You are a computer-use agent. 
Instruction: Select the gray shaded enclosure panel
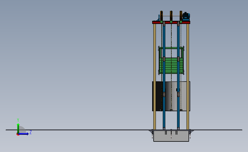[x=171, y=96]
